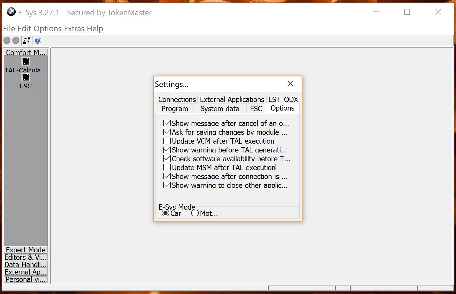The width and height of the screenshot is (456, 294).
Task: Select the Motorcycle E-Sys mode radio button
Action: (x=195, y=213)
